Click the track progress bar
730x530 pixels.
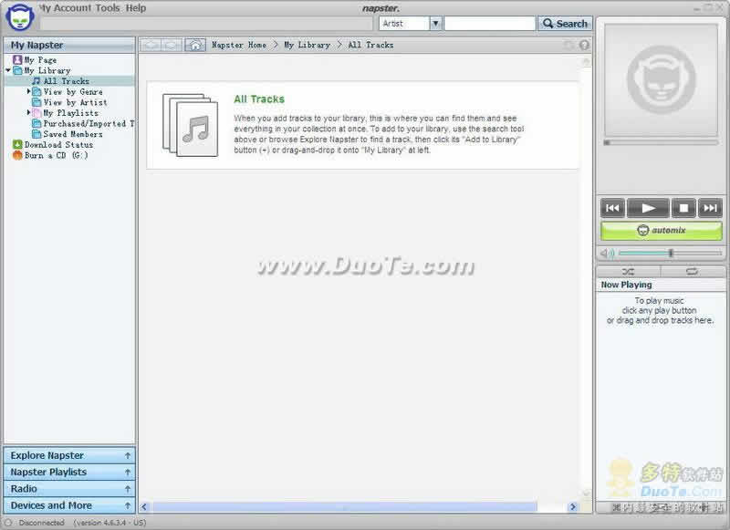pyautogui.click(x=661, y=142)
